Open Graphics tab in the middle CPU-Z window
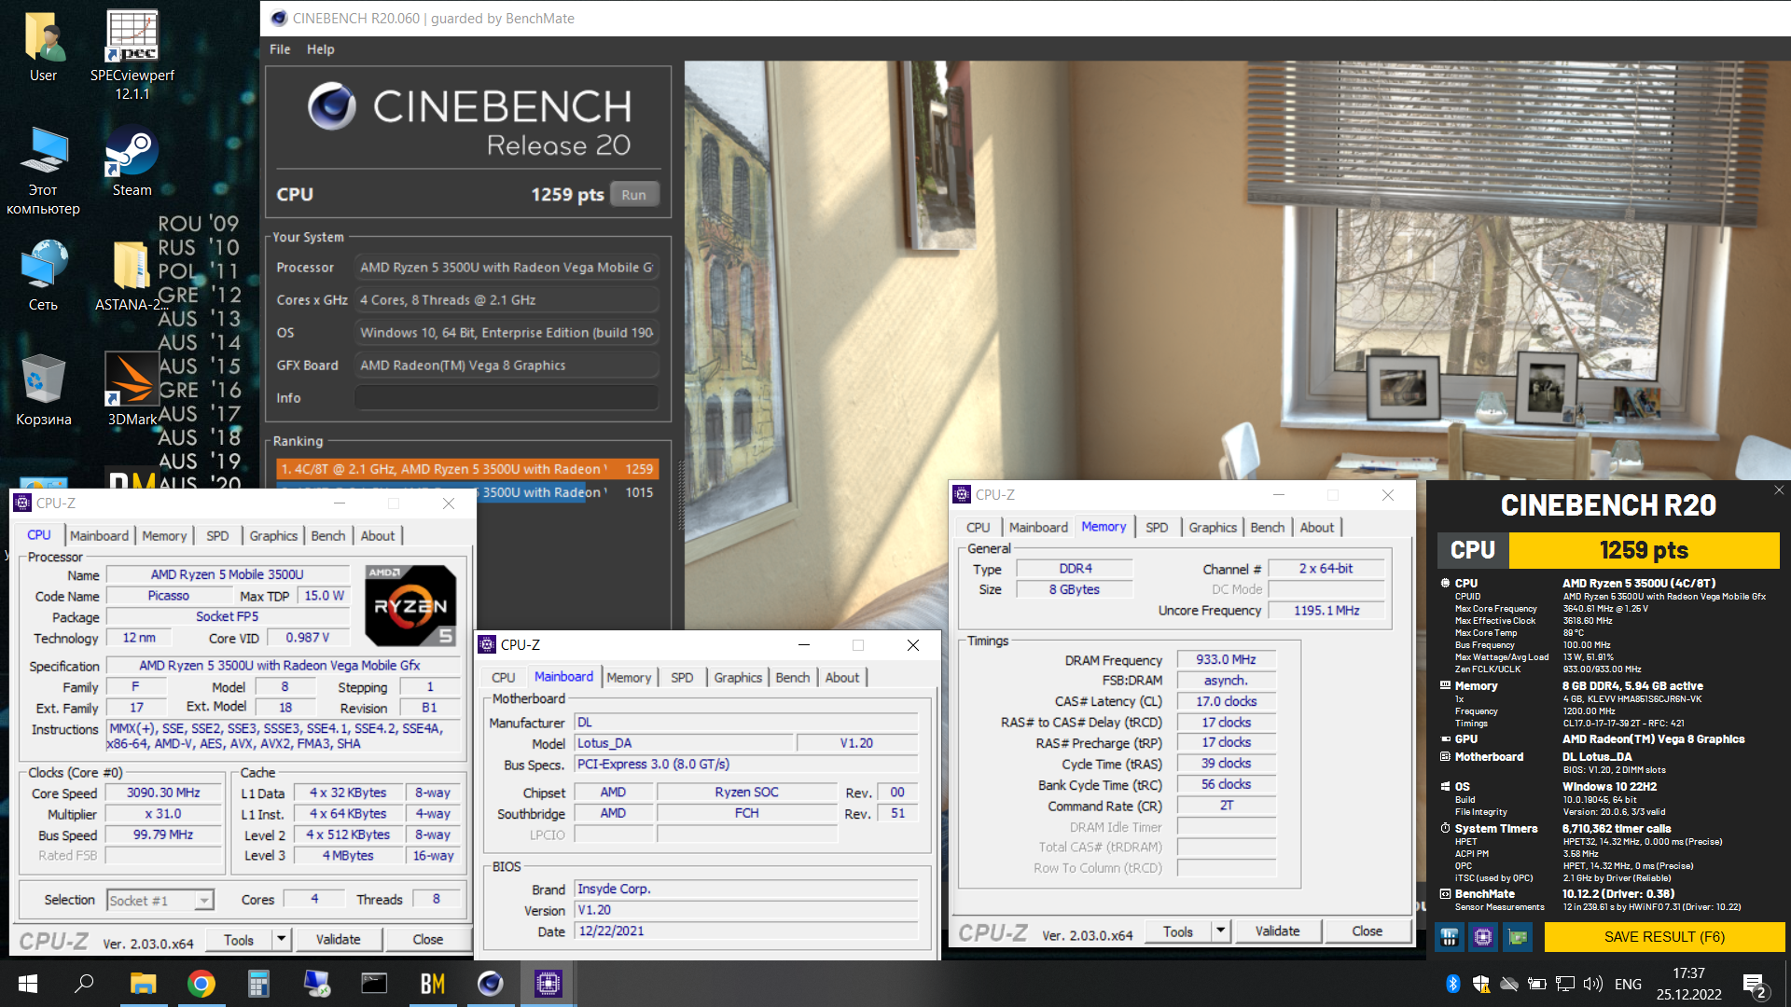The height and width of the screenshot is (1007, 1791). click(x=738, y=677)
